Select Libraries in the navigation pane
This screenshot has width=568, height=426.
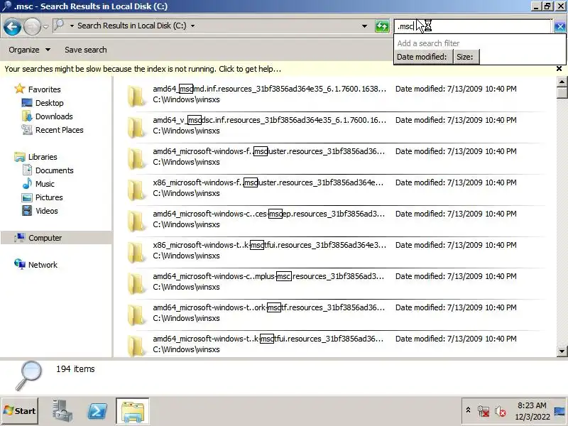[x=43, y=157]
